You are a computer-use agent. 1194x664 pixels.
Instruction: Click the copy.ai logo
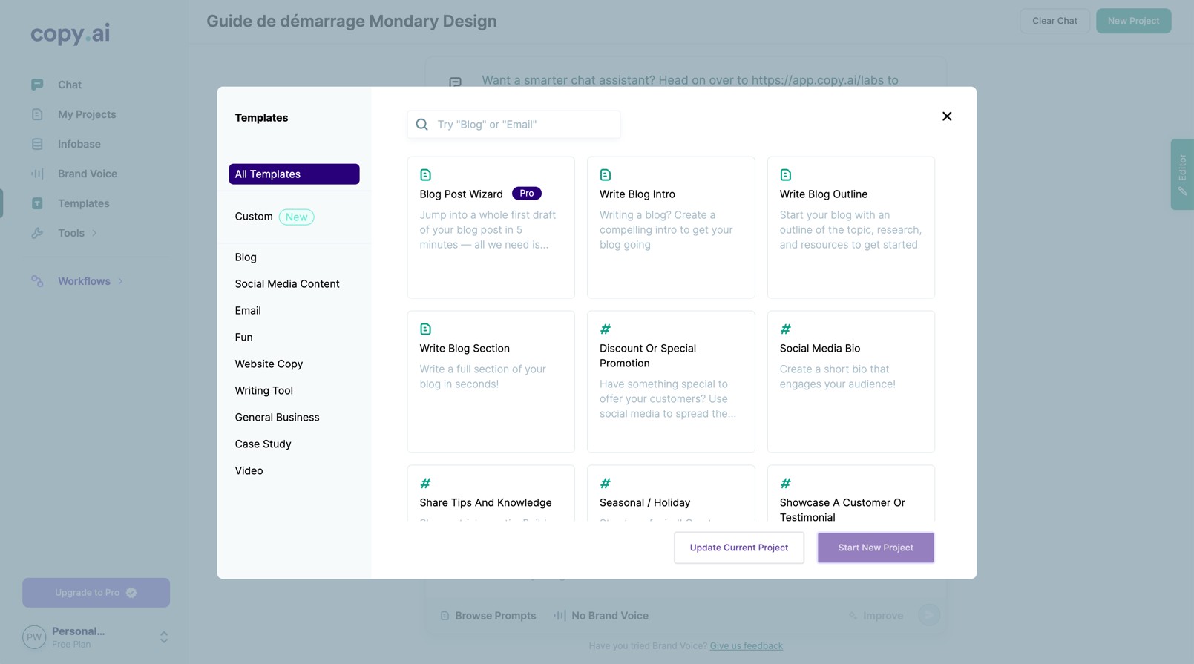pos(70,33)
